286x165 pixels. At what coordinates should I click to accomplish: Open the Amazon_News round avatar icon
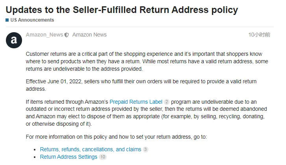click(x=14, y=40)
